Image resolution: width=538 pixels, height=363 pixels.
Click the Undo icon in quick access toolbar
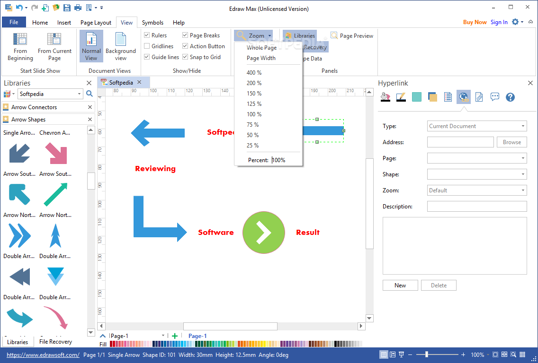[x=19, y=8]
